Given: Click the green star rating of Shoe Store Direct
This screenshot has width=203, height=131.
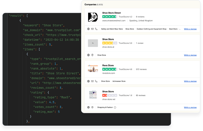Looking at the screenshot, I should (110, 17).
